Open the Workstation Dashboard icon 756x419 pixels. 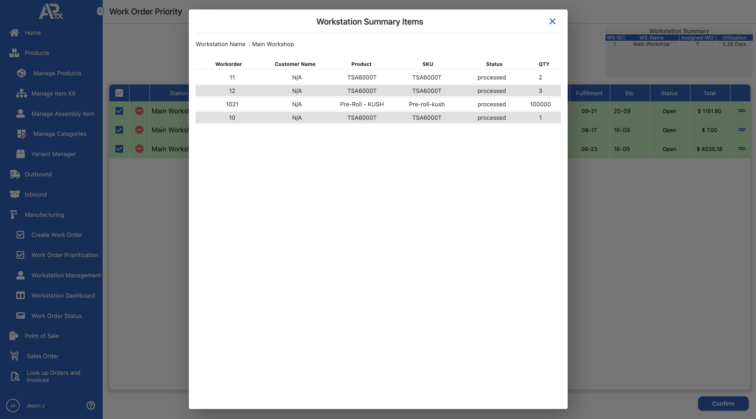click(20, 295)
